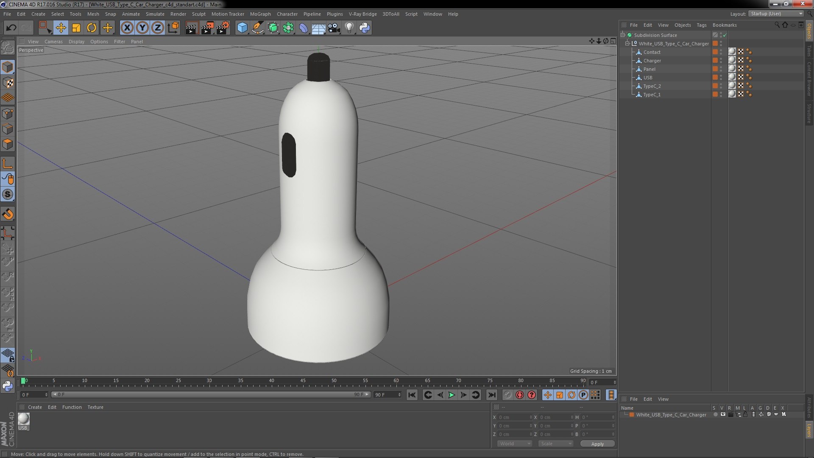Open the World coordinate dropdown

(x=514, y=444)
